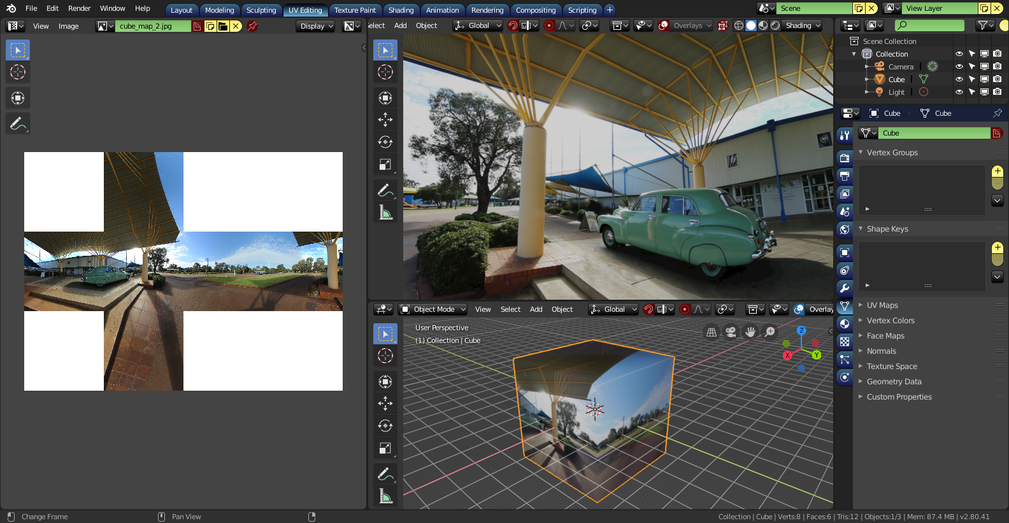The image size is (1009, 523).
Task: Collapse the Vertex Groups panel
Action: 892,153
